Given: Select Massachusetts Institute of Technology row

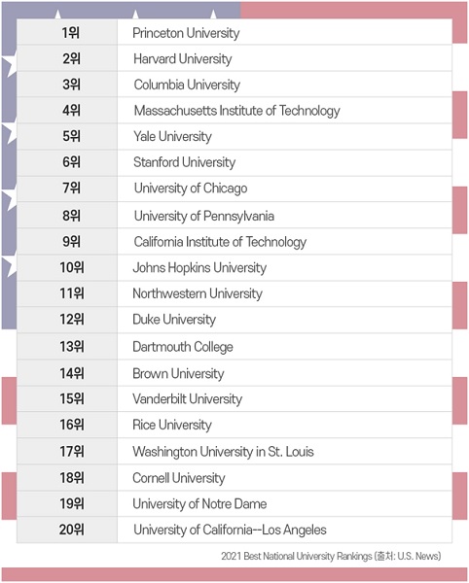Looking at the screenshot, I should coord(234,111).
